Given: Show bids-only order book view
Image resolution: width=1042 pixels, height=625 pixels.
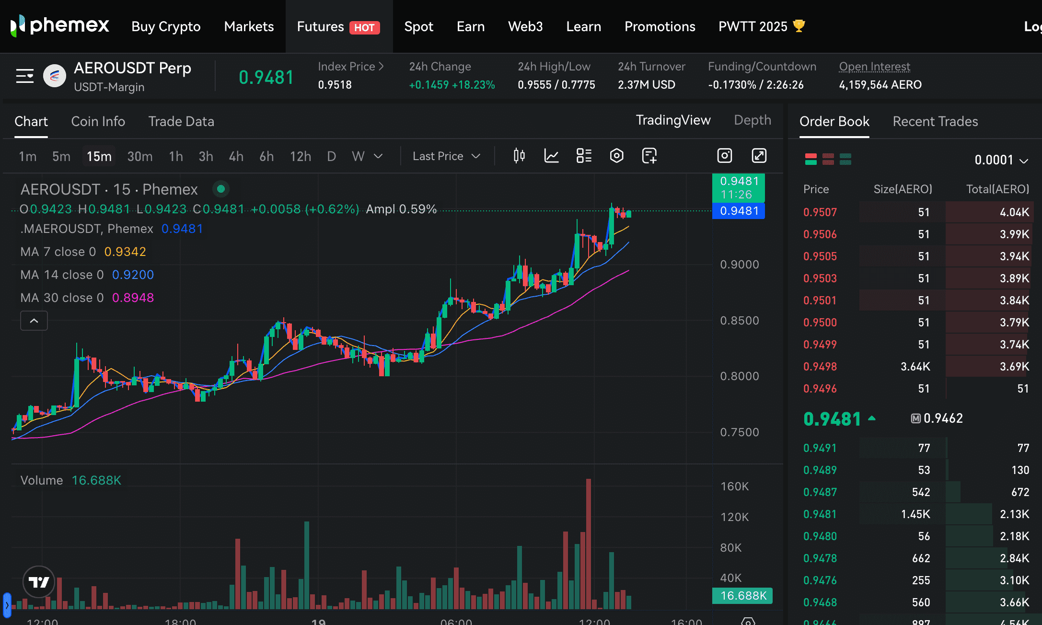Looking at the screenshot, I should [x=845, y=159].
